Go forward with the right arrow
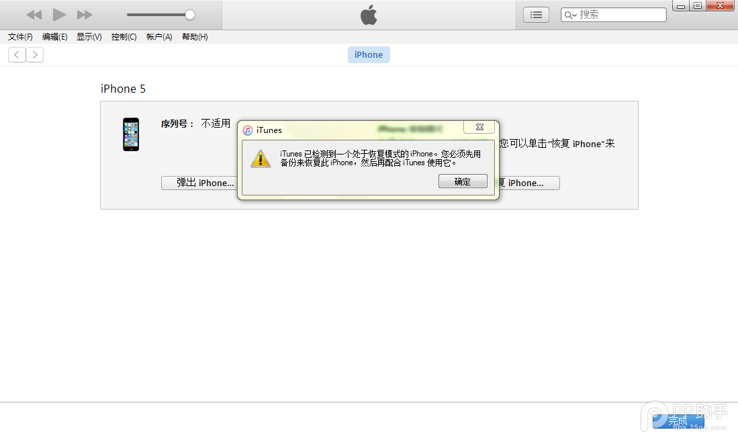Screen dimensions: 738x440 (35, 55)
